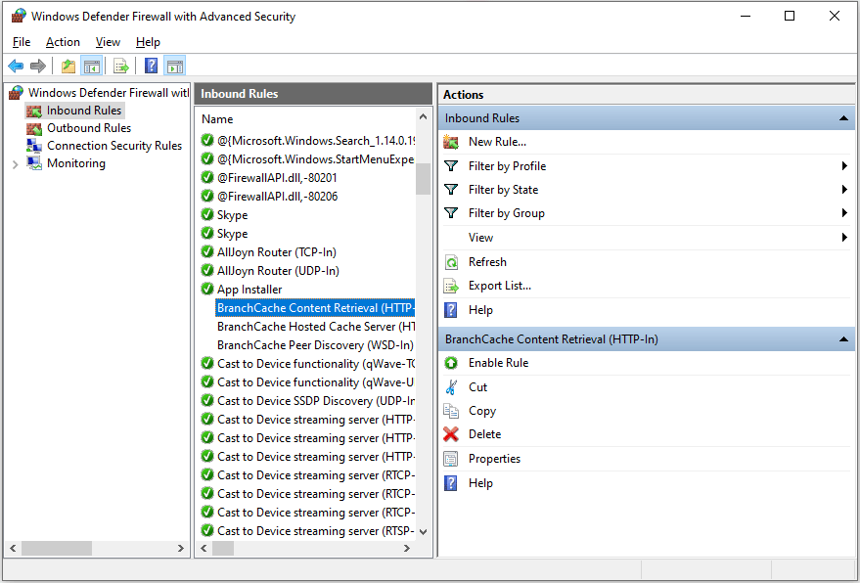860x583 pixels.
Task: Click the blue Help toolbar icon
Action: point(151,67)
